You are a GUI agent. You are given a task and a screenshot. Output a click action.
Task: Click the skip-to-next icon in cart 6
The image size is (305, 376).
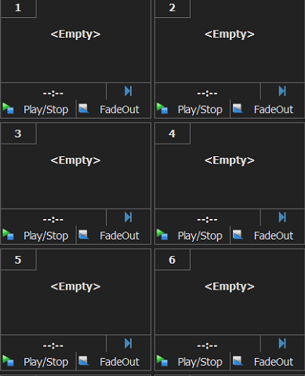tap(282, 343)
